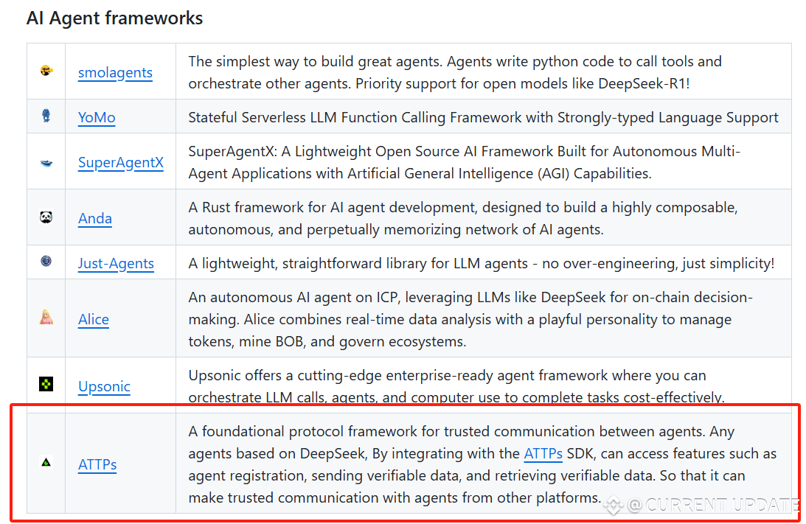Click the ATTPs green triangle icon
This screenshot has width=806, height=524.
click(x=46, y=463)
